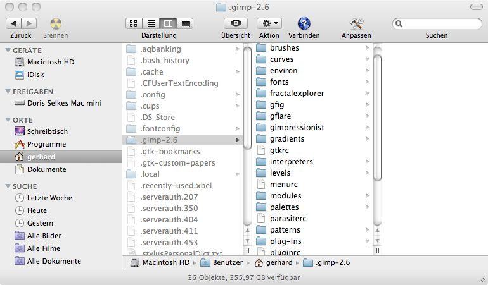488x285 pixels.
Task: Open Alle Dokumente smart folder
Action: pos(48,261)
